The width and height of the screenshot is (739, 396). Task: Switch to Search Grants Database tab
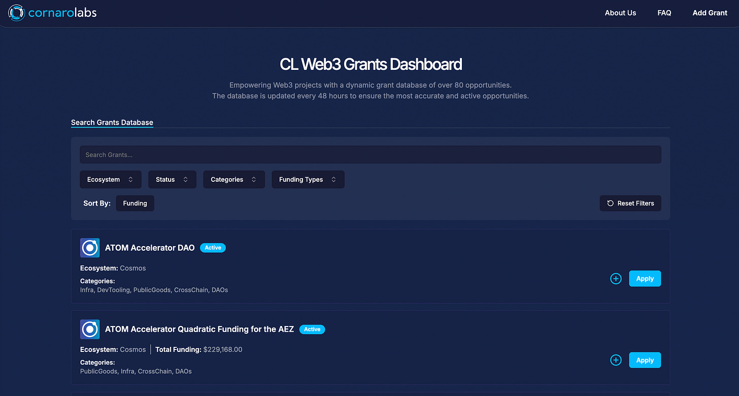tap(112, 122)
